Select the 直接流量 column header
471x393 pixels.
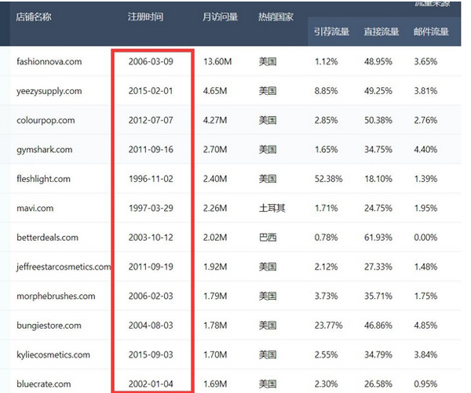(382, 31)
